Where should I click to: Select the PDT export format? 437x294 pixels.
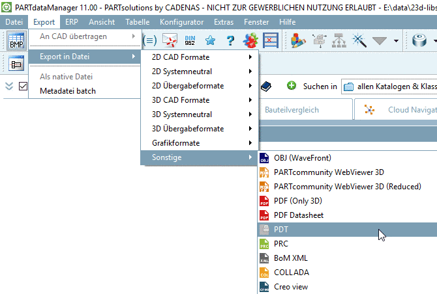coord(348,230)
